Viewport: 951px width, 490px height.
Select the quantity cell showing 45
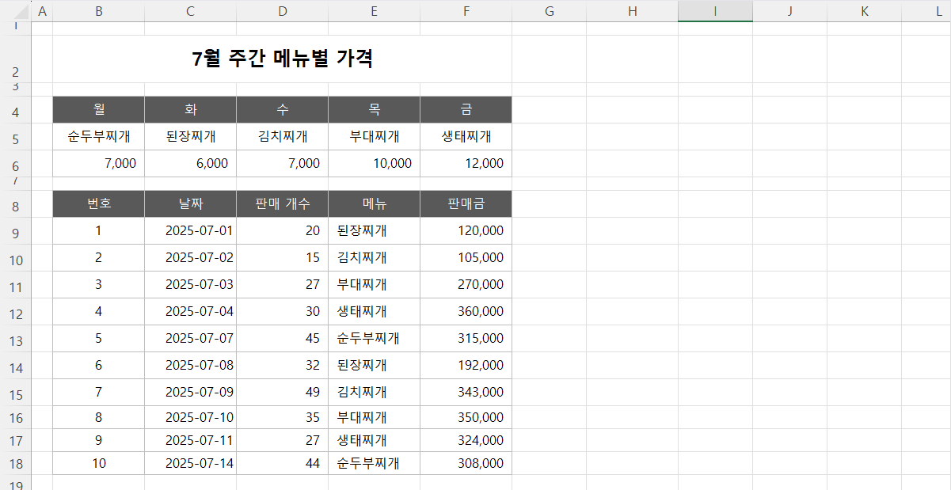(x=282, y=339)
